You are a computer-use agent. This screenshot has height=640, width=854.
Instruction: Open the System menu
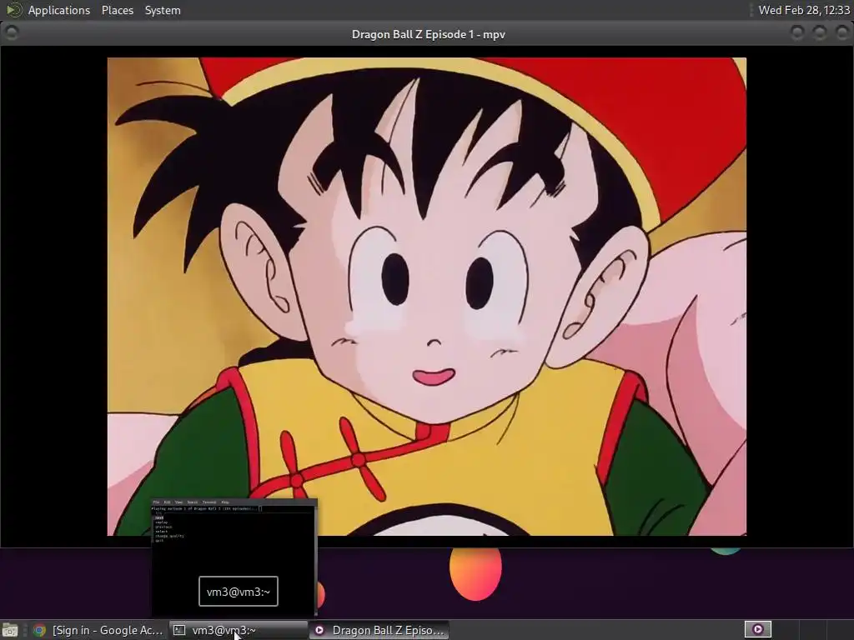(x=163, y=10)
